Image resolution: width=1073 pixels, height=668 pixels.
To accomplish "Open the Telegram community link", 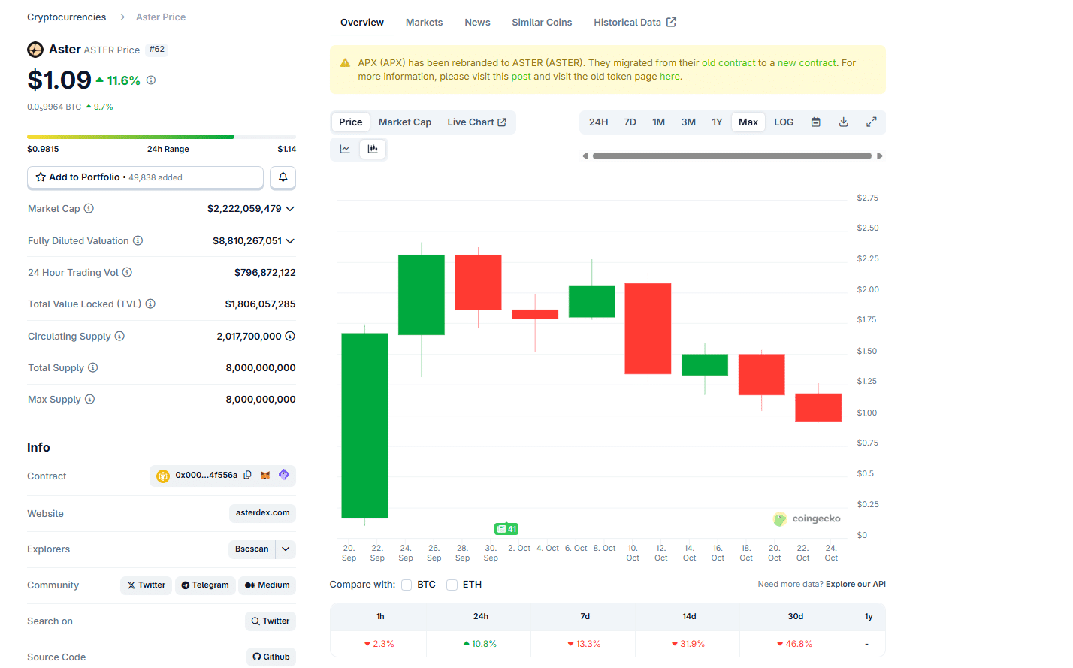I will click(205, 585).
